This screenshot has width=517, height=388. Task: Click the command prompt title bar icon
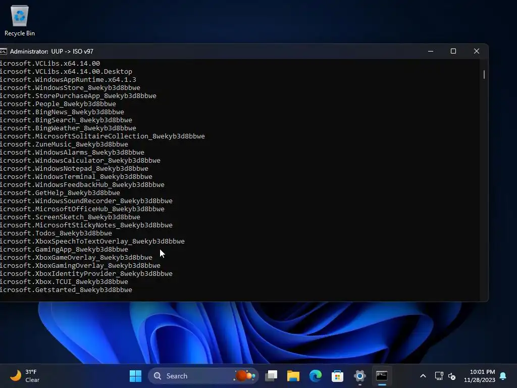(x=3, y=52)
